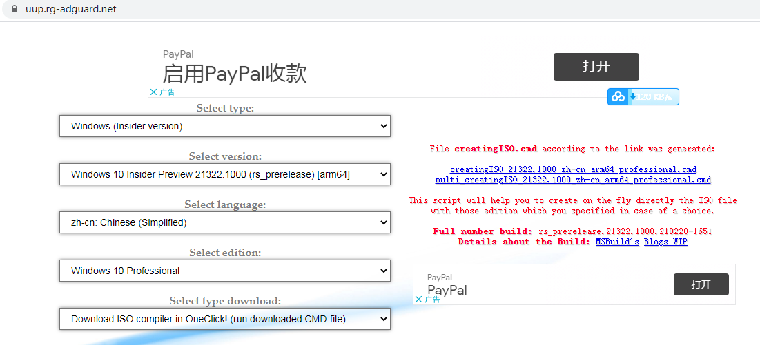Click the 启用PayPal收款 ad headline
Image resolution: width=760 pixels, height=345 pixels.
[x=235, y=74]
